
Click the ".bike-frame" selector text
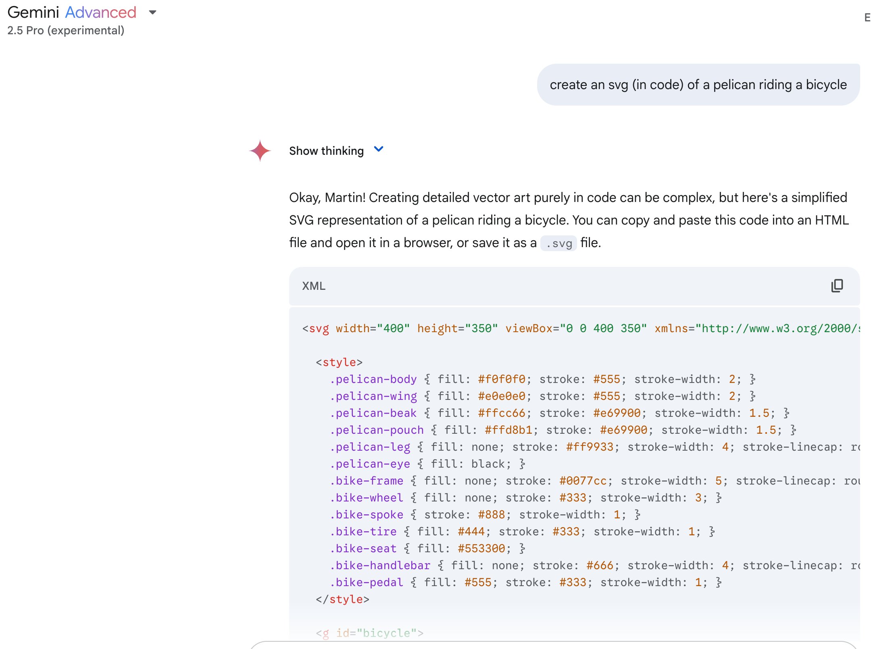click(x=367, y=481)
